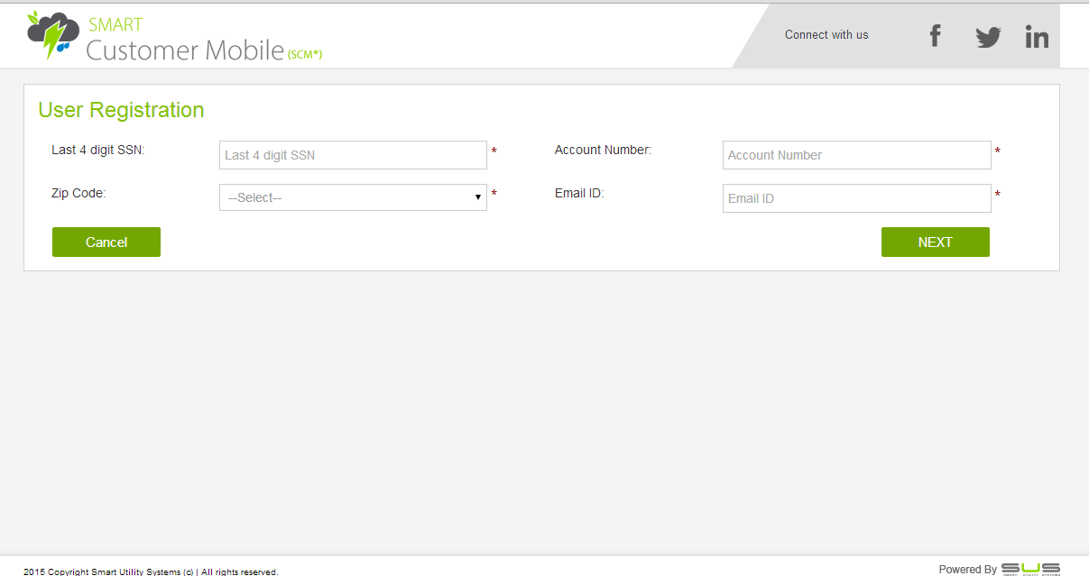Click the "Connect with us" text

(x=826, y=35)
